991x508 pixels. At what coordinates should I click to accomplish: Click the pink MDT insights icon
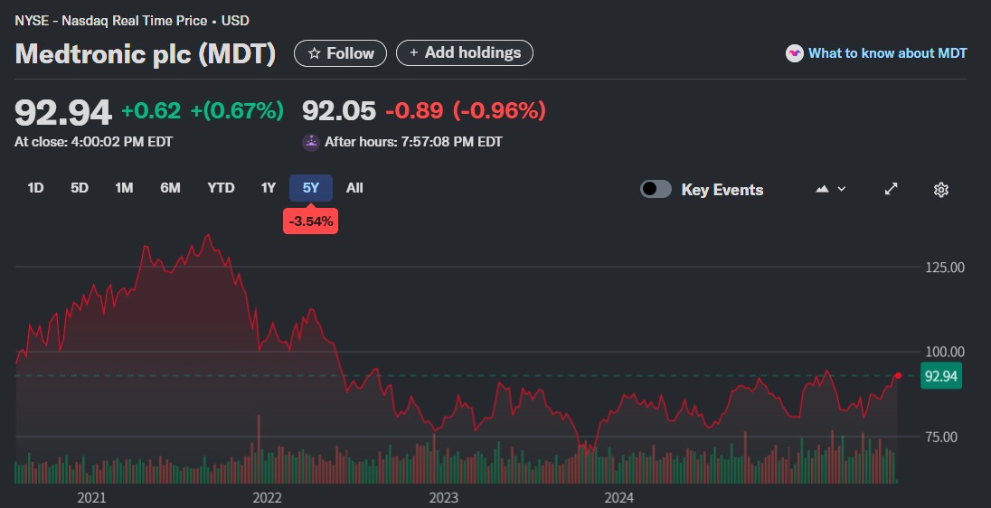794,53
